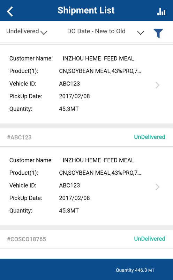
Task: Open the funnel filter icon
Action: pos(158,33)
